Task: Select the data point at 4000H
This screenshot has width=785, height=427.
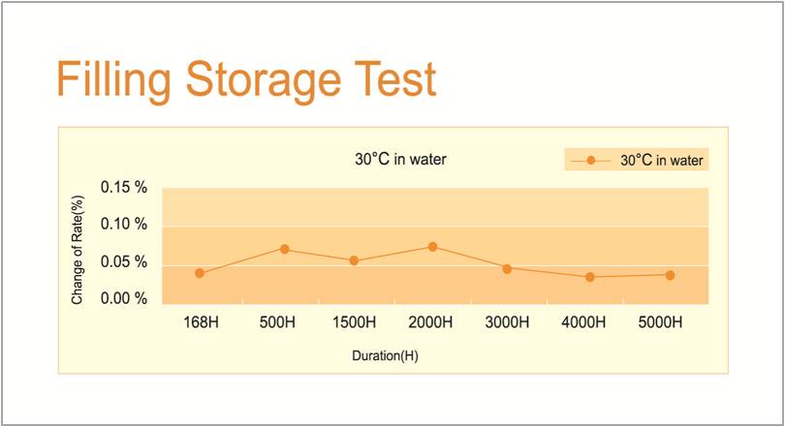Action: [x=589, y=277]
